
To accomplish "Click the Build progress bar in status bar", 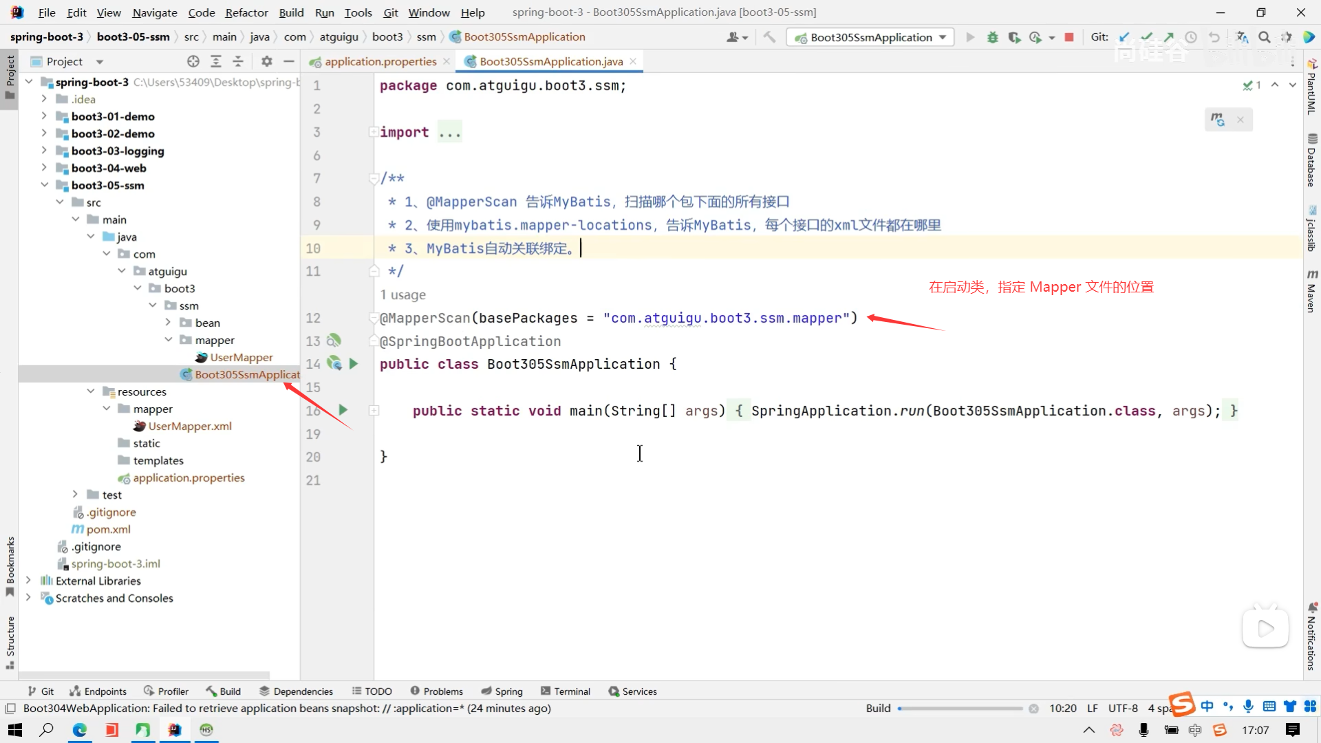I will point(960,708).
